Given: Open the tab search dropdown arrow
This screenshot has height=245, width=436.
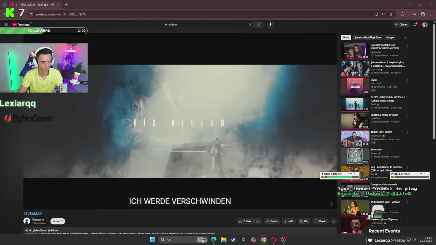Looking at the screenshot, I should tap(4, 5).
